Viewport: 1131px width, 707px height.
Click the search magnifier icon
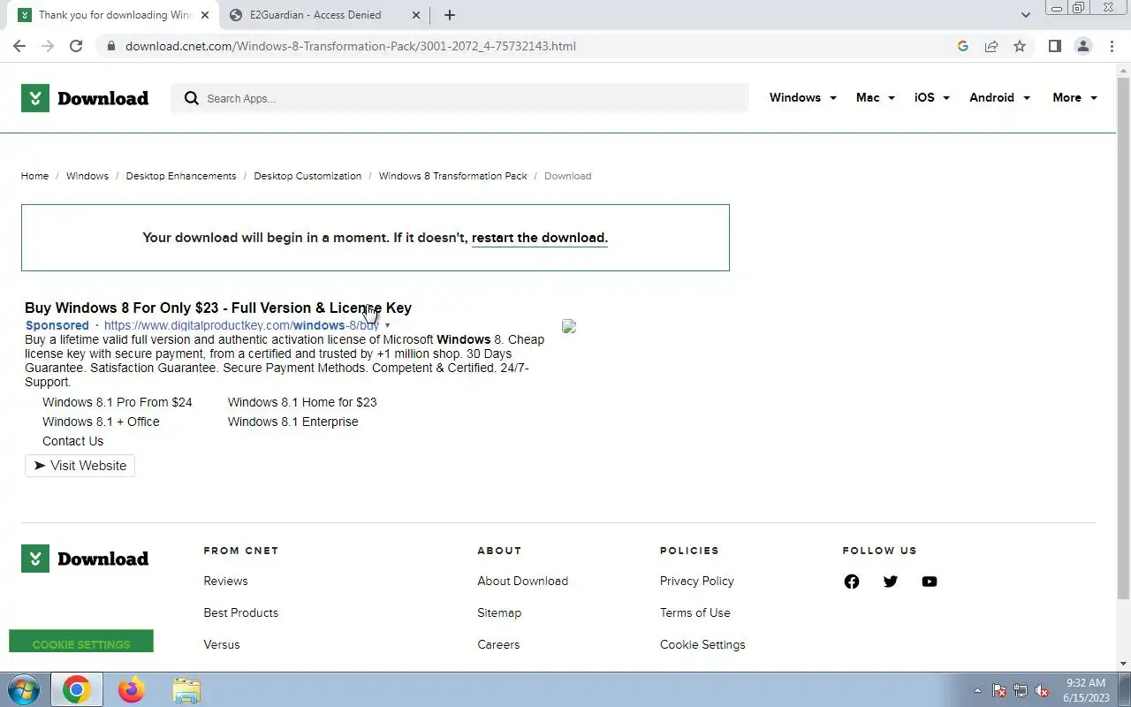191,98
